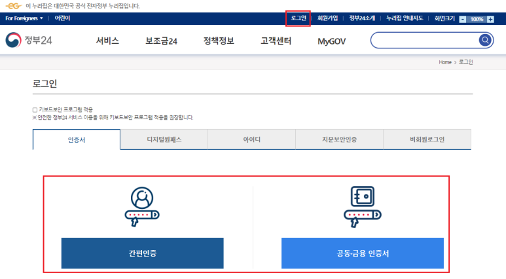The image size is (506, 279).
Task: Open the 보조금24 menu
Action: pos(161,41)
